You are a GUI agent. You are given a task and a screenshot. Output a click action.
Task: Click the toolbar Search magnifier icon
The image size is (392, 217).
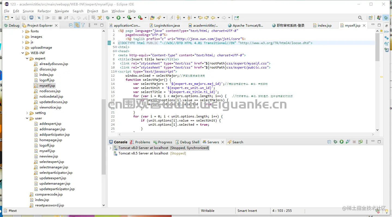click(x=360, y=18)
